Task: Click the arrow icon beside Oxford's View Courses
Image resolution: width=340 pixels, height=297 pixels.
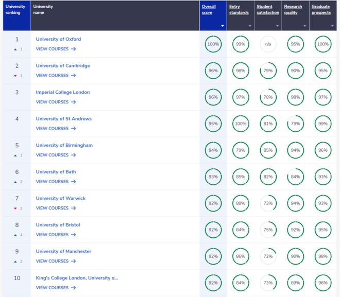Action: (74, 49)
